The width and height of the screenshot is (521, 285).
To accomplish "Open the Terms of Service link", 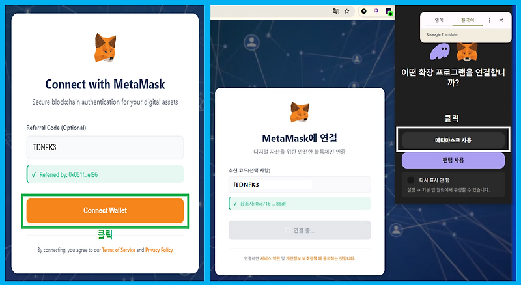I will pos(119,250).
